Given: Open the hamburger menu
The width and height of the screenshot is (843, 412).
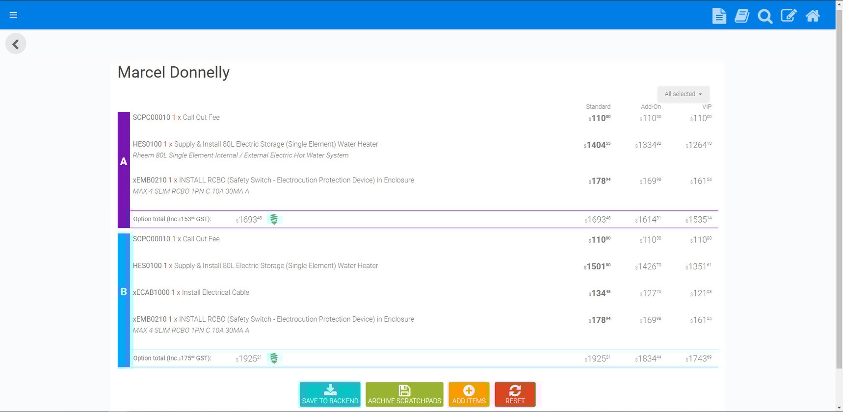Looking at the screenshot, I should (x=13, y=15).
